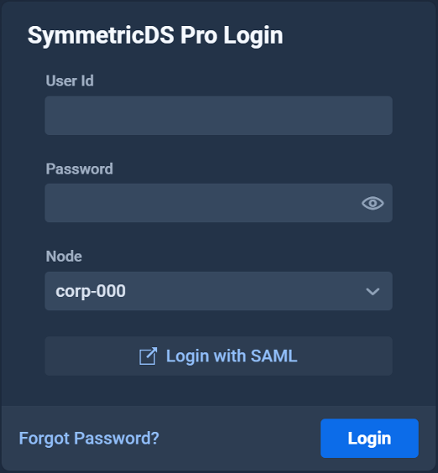Submit credentials via the Login button
The height and width of the screenshot is (473, 438).
point(369,439)
